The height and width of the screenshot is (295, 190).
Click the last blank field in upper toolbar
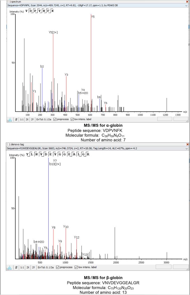point(181,119)
